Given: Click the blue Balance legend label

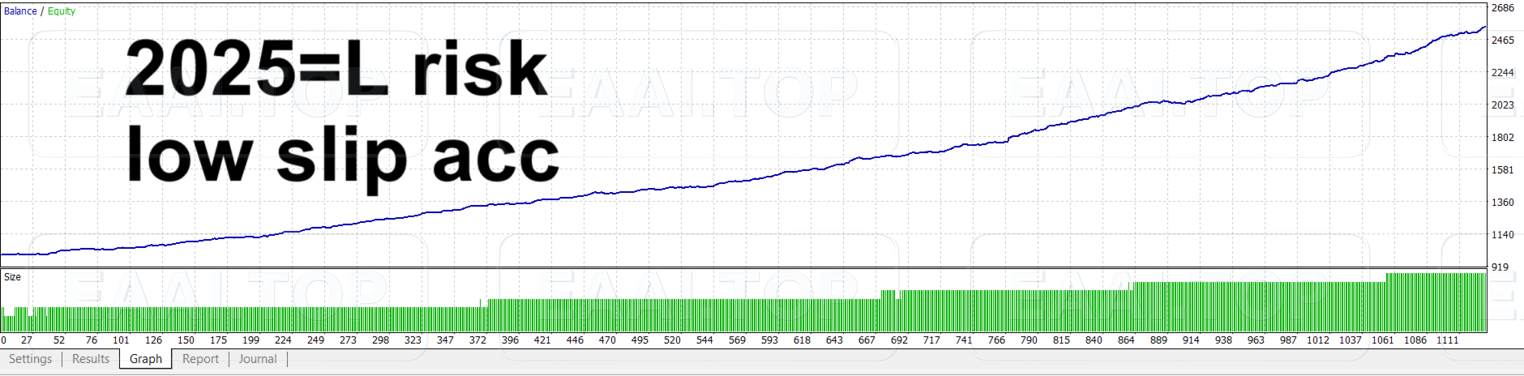Looking at the screenshot, I should (20, 11).
